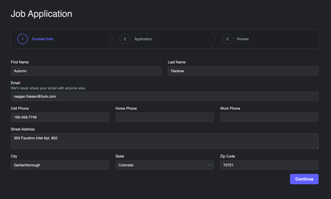This screenshot has height=199, width=331.
Task: Click the Job Application heading
Action: click(x=41, y=14)
